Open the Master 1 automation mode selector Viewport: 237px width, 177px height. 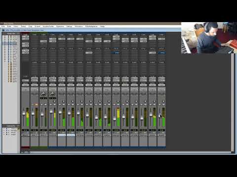25,85
